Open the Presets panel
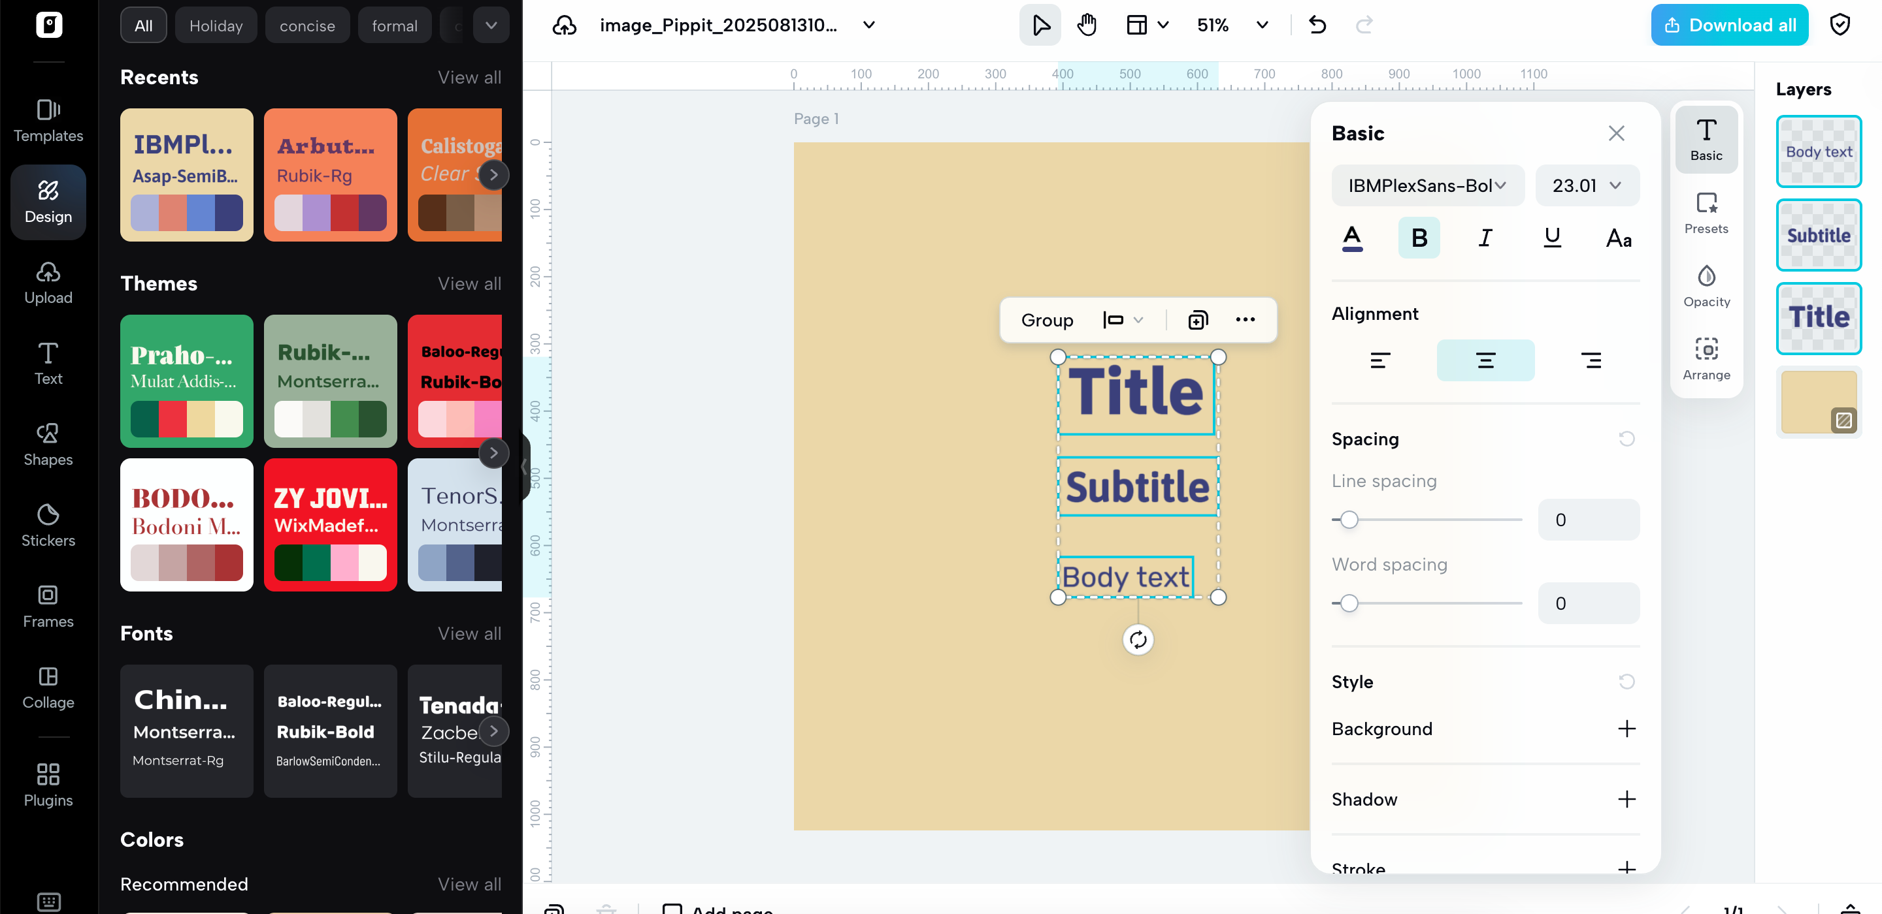1882x914 pixels. coord(1706,212)
